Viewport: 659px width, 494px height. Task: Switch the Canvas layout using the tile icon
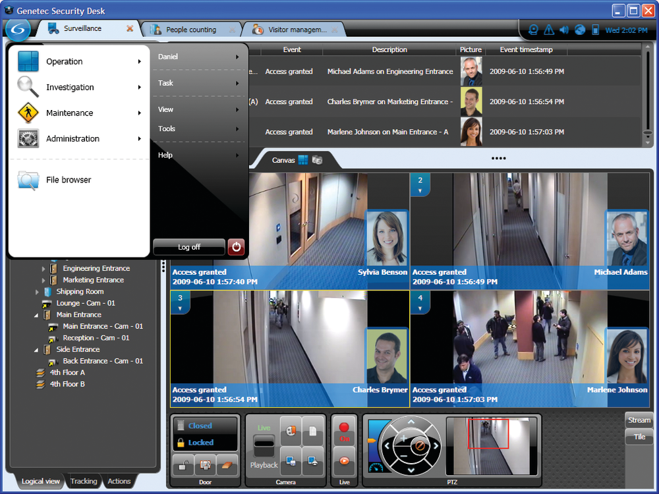[303, 159]
